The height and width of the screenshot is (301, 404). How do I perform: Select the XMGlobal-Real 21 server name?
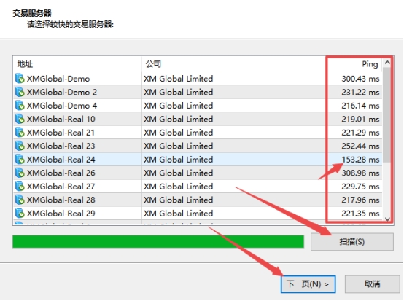click(61, 133)
